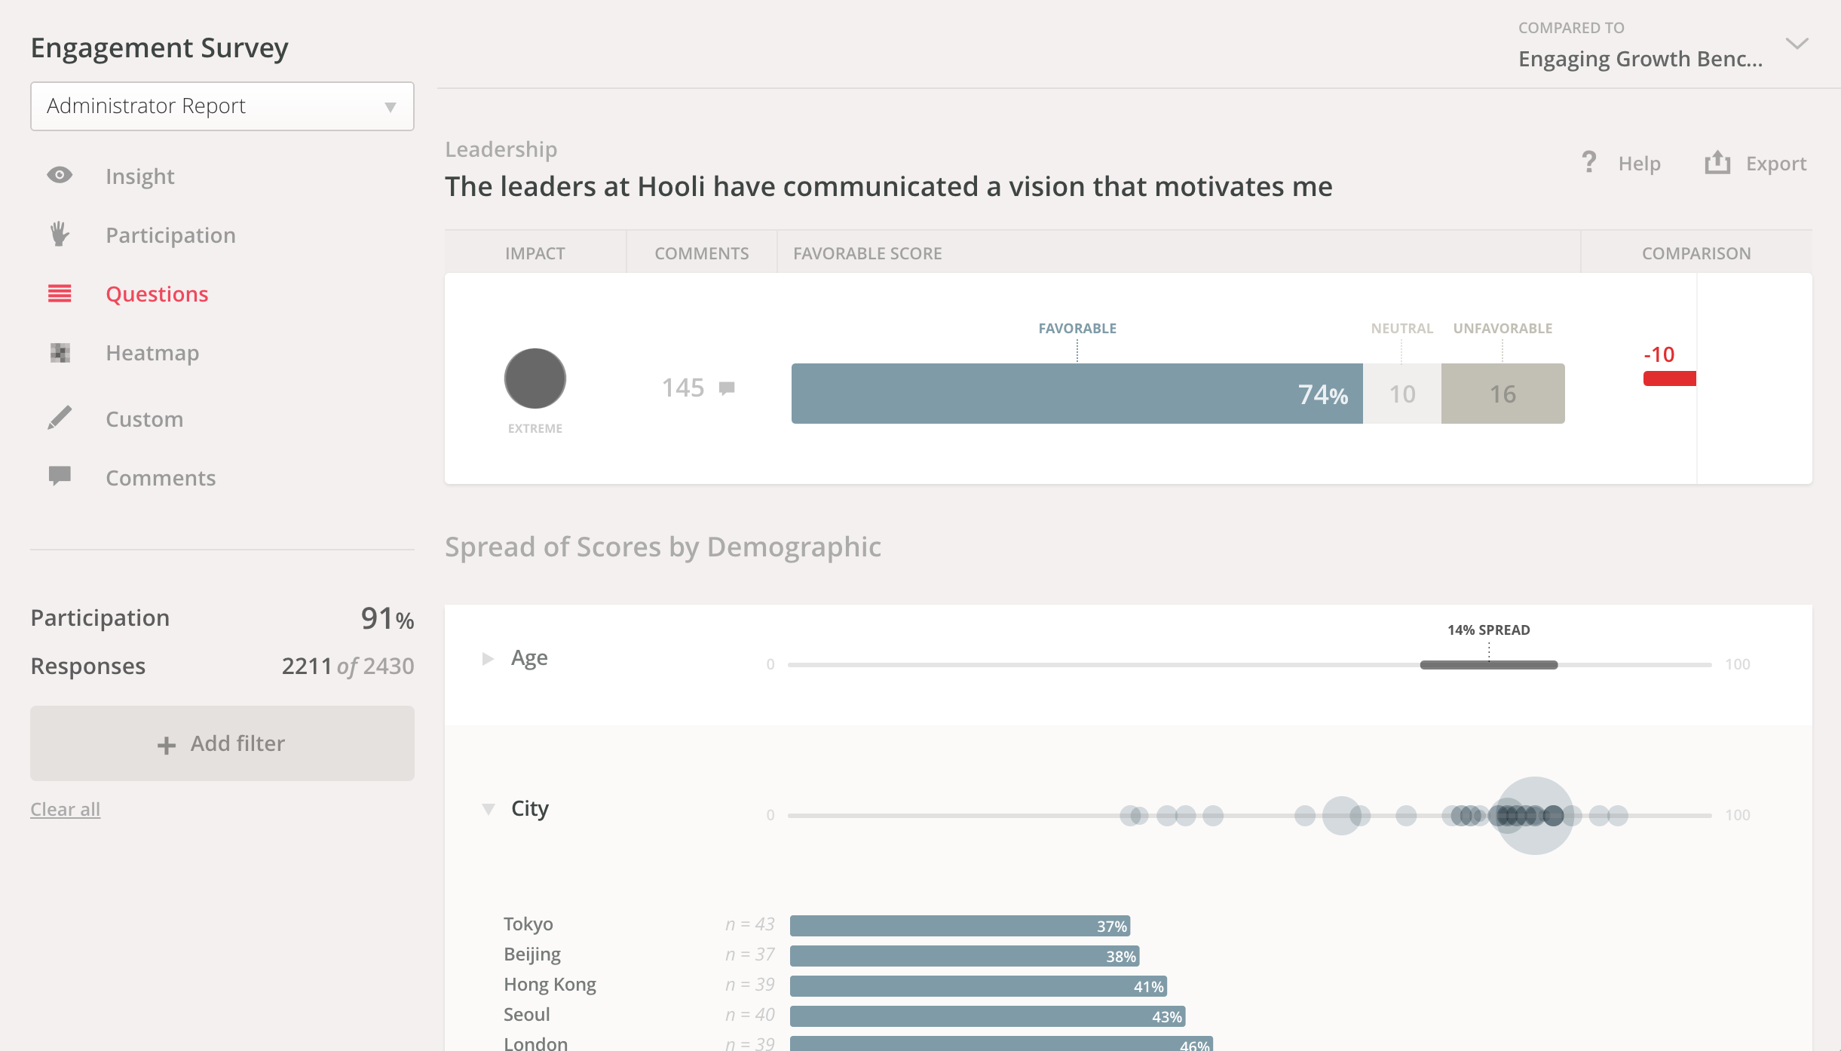Click the Seoul 43% bar
Screen dimensions: 1841x1051
click(x=988, y=1016)
